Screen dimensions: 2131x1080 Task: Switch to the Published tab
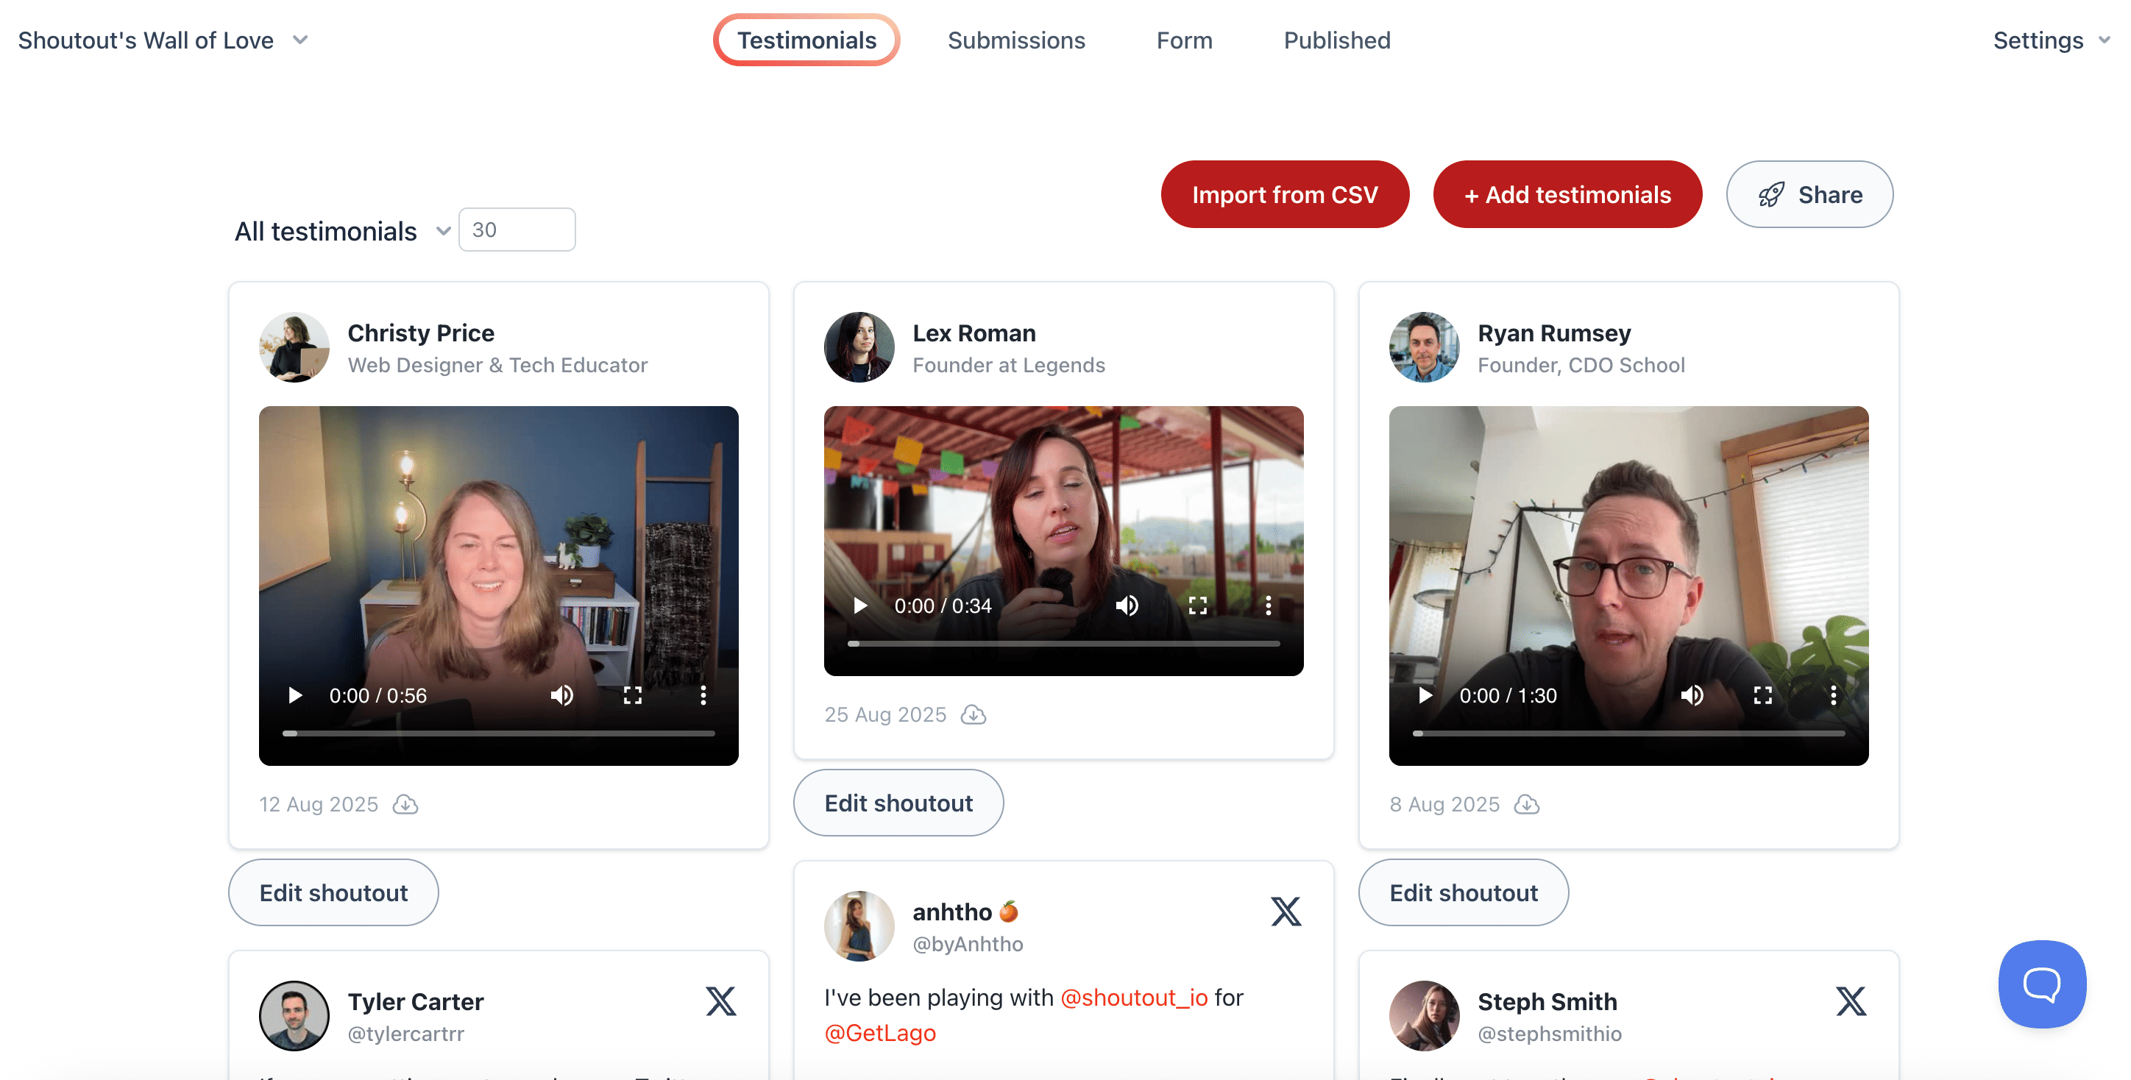[x=1336, y=40]
